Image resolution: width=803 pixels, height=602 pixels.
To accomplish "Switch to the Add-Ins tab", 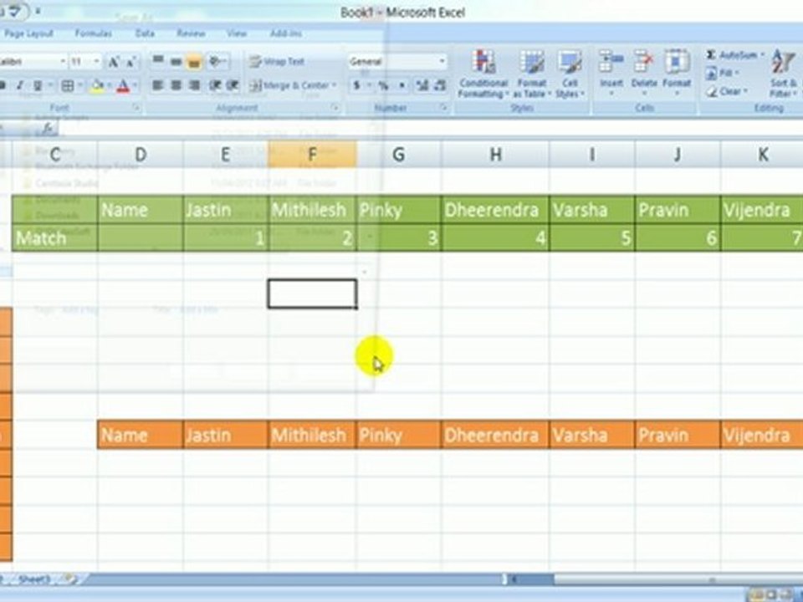I will point(286,33).
